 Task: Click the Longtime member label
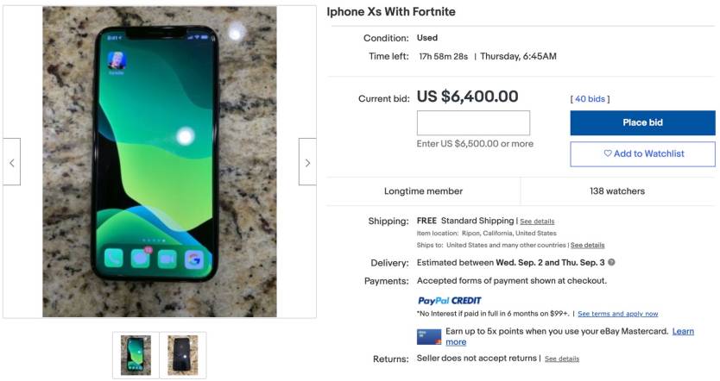click(423, 191)
